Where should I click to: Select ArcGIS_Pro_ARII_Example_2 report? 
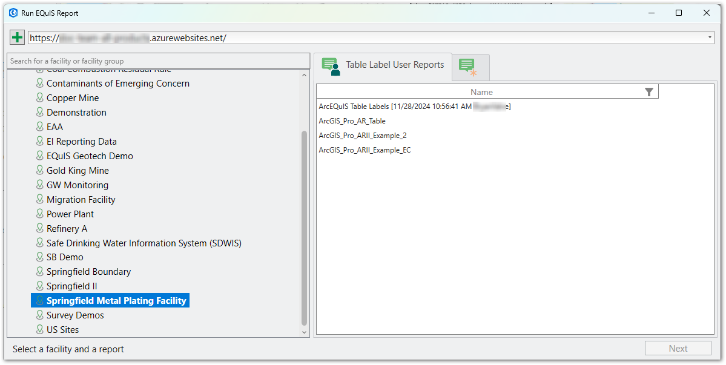(x=363, y=136)
